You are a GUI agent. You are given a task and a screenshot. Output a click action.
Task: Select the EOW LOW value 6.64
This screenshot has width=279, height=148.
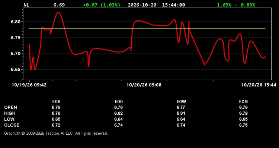coord(181,119)
